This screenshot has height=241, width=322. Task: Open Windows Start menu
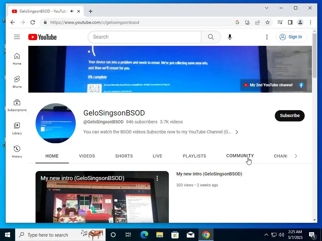[8, 235]
